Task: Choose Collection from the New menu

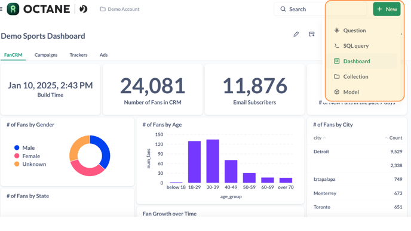Action: (362, 77)
